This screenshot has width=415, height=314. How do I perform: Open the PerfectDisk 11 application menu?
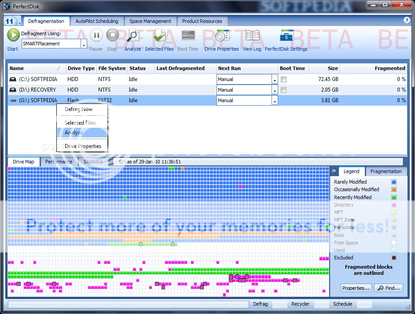click(10, 21)
